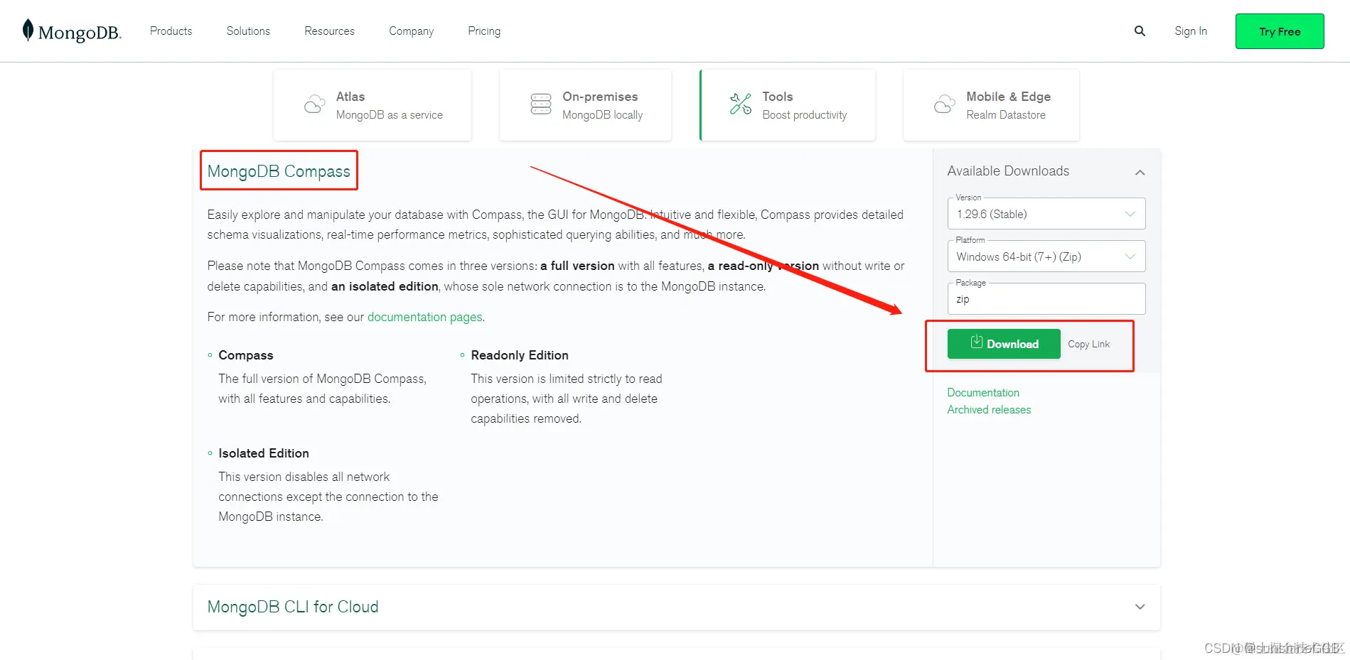The height and width of the screenshot is (660, 1350).
Task: Click the Available Downloads heading text
Action: pos(1008,171)
